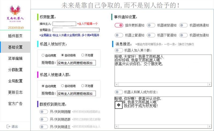Click the hint 授权已到期时退出群聊
This screenshot has width=214, height=131.
(86, 120)
